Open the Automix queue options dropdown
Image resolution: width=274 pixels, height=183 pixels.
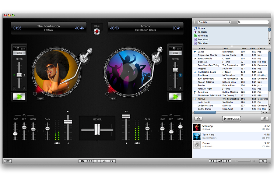click(265, 119)
